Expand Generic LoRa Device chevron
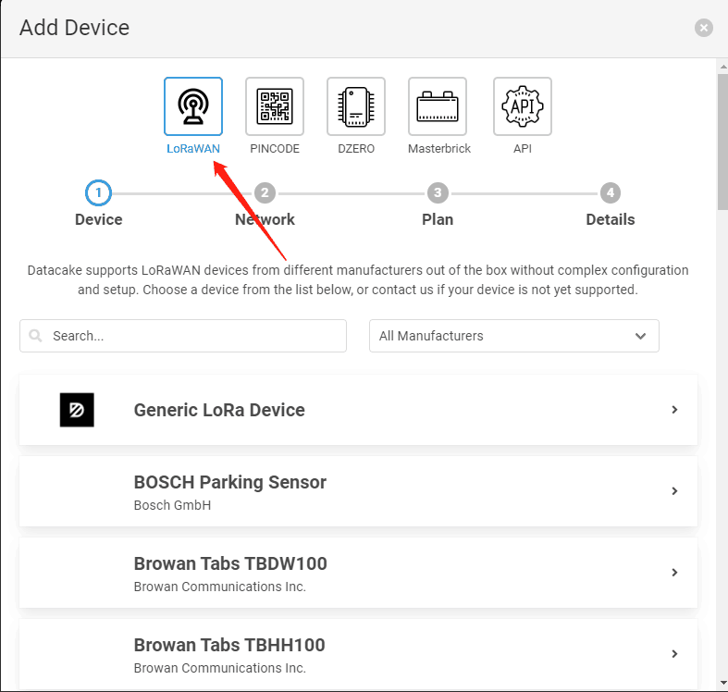The width and height of the screenshot is (728, 692). pos(674,410)
